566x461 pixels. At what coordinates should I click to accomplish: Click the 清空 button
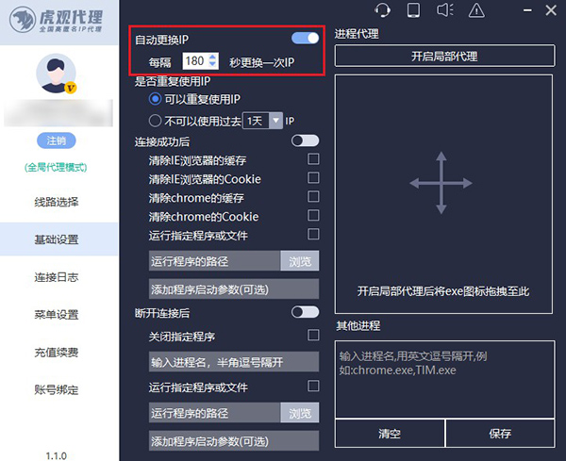pyautogui.click(x=390, y=434)
